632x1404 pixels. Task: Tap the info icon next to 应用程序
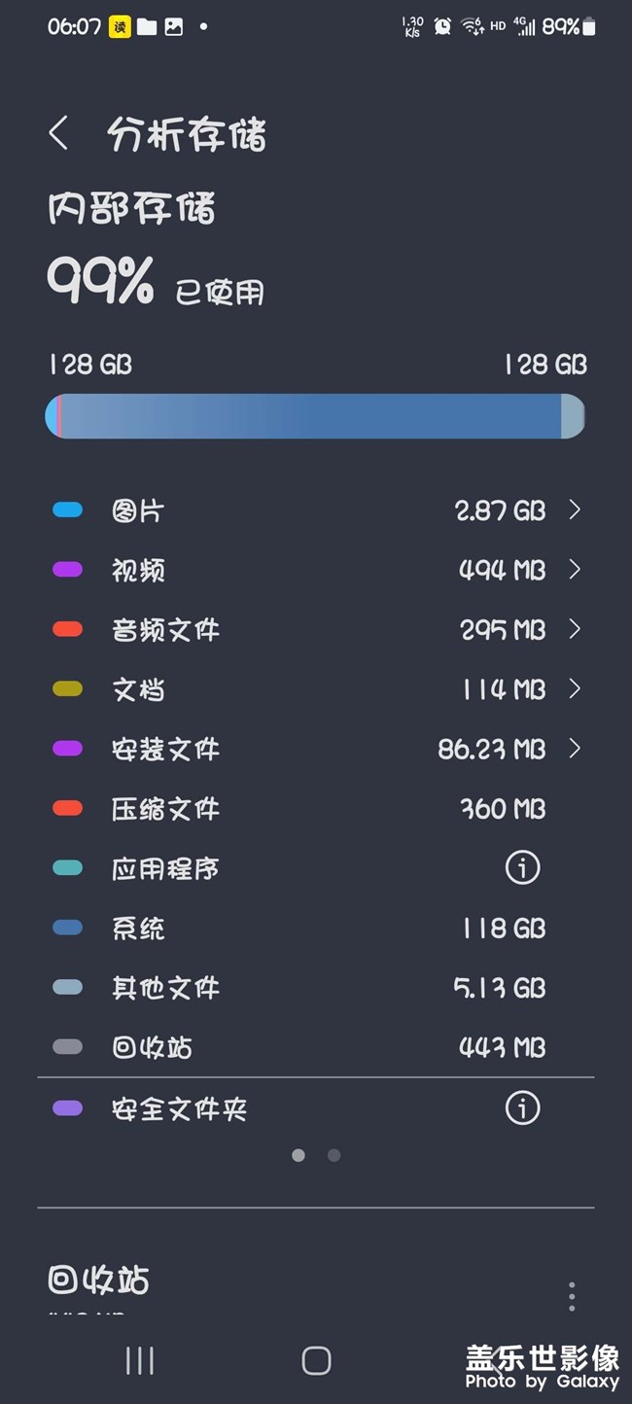pos(522,867)
